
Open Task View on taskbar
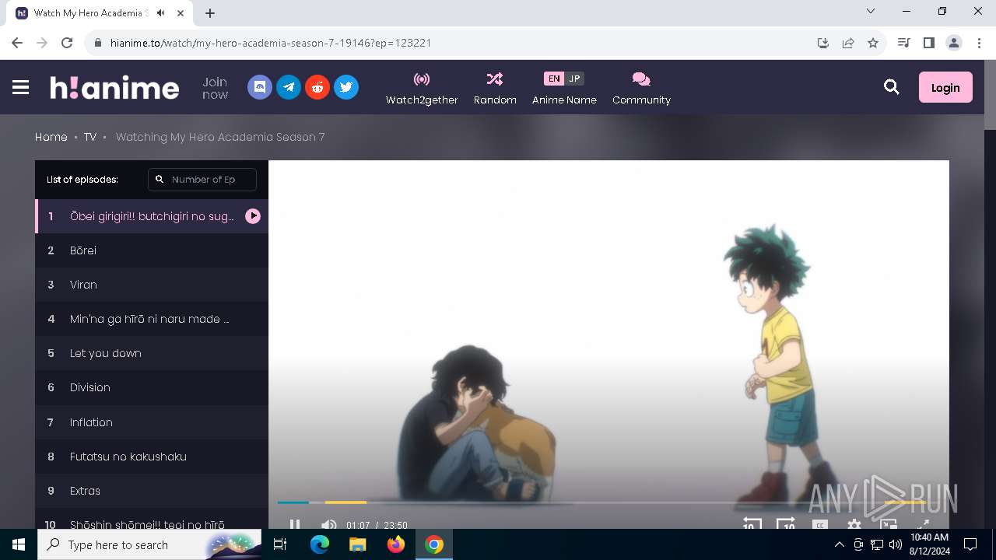coord(281,544)
